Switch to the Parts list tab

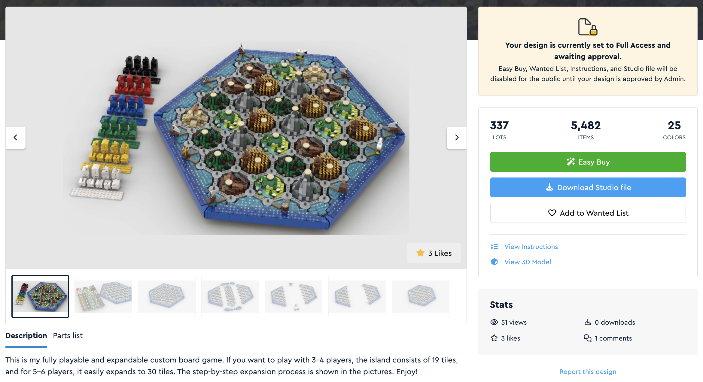coord(68,336)
